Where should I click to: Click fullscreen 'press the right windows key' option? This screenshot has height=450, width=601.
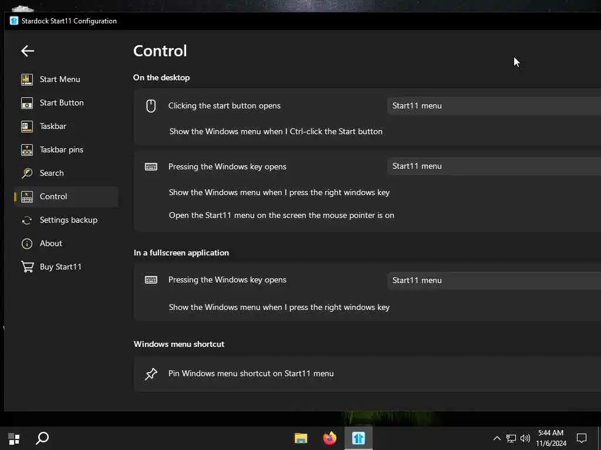(279, 307)
